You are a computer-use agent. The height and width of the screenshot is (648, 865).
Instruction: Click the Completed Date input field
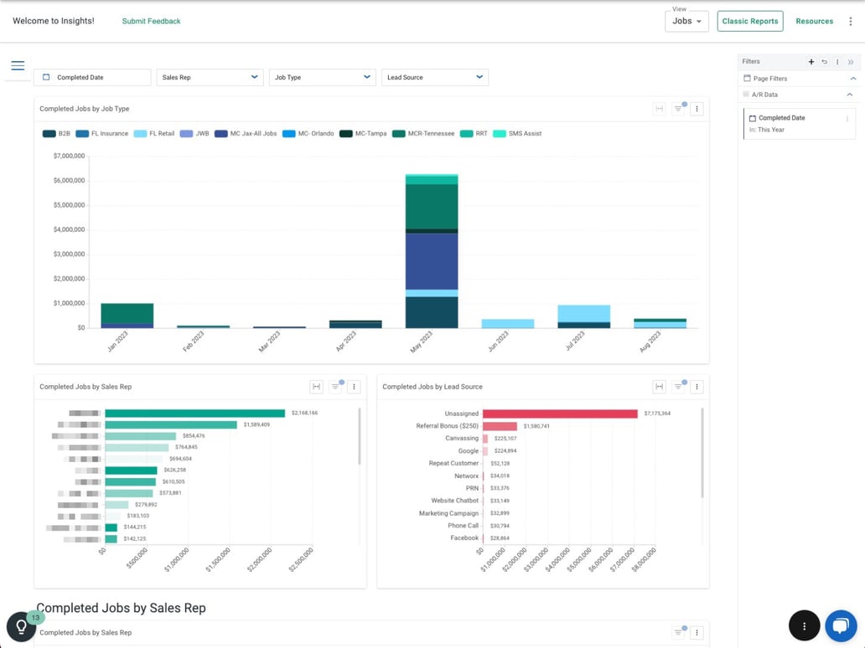(x=92, y=76)
